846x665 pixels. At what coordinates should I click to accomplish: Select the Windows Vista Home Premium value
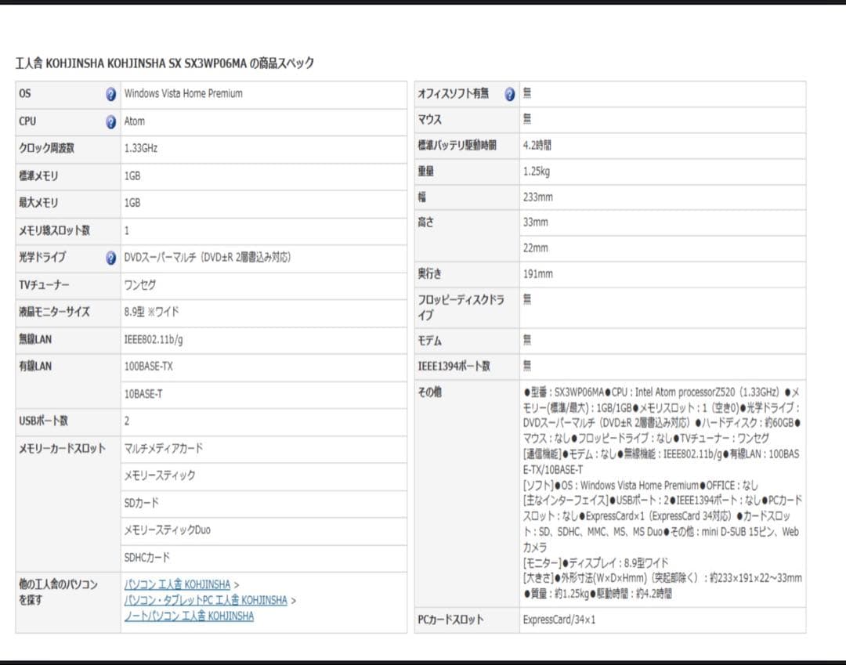tap(184, 93)
